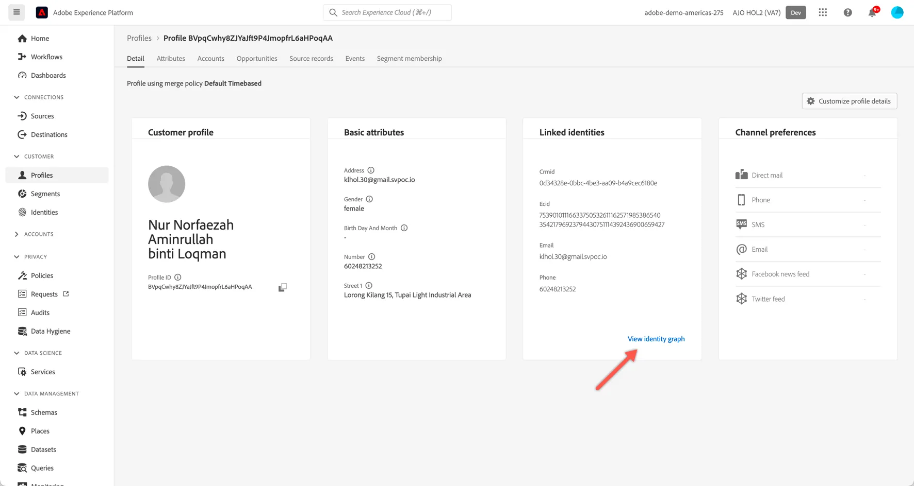Show info icon next to Street 1
914x486 pixels.
[369, 286]
